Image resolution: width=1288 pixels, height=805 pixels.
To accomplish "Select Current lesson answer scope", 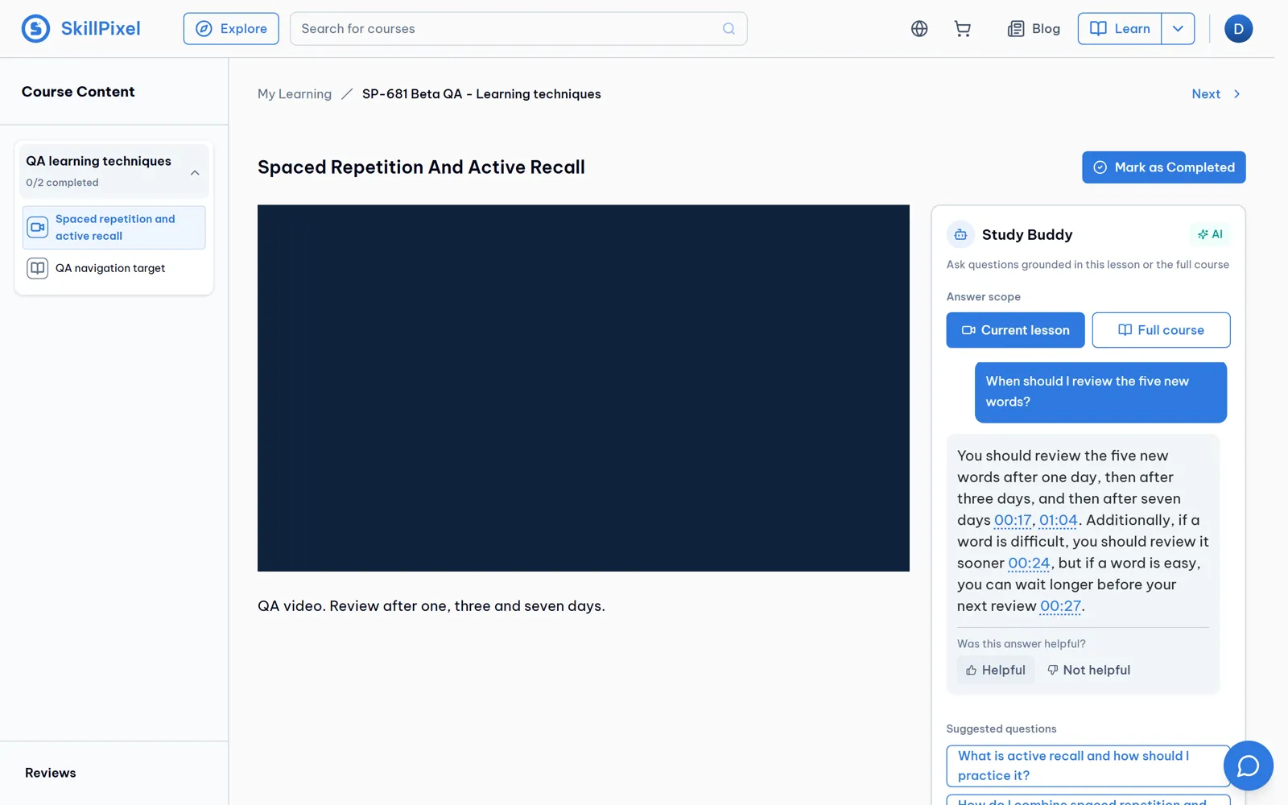I will 1015,330.
